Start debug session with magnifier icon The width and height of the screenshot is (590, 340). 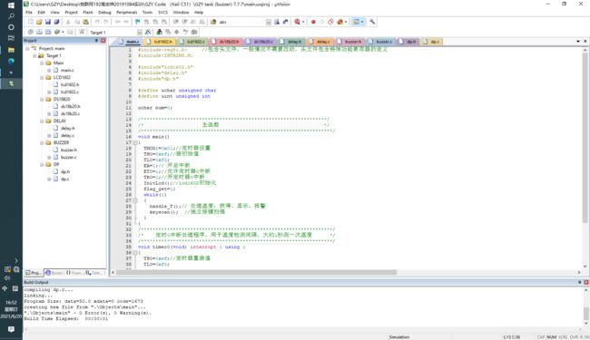[297, 22]
